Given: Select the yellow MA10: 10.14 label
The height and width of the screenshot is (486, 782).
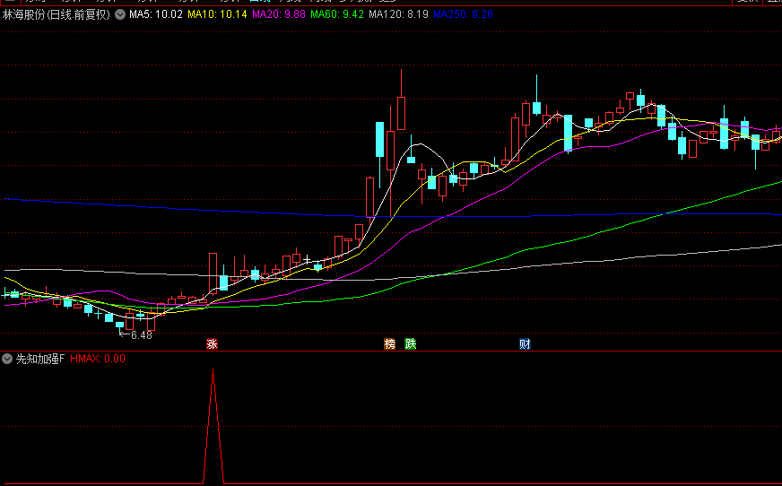Looking at the screenshot, I should [x=217, y=14].
